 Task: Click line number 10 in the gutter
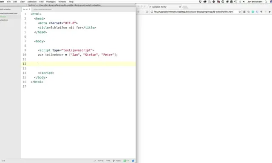24,55
